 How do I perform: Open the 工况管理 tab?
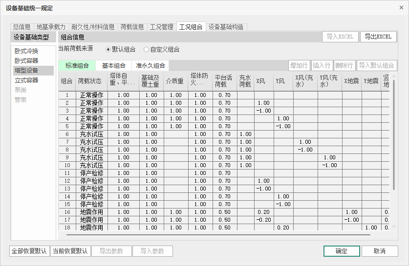click(162, 27)
